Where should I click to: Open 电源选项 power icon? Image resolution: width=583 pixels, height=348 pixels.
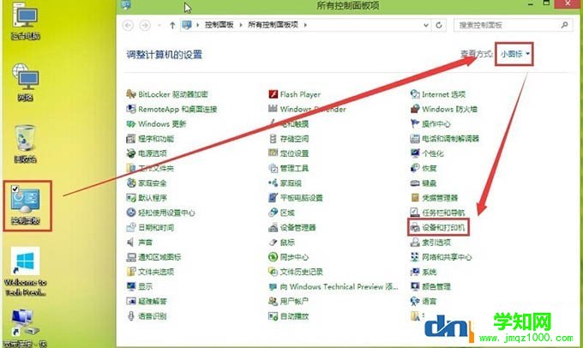coord(130,153)
